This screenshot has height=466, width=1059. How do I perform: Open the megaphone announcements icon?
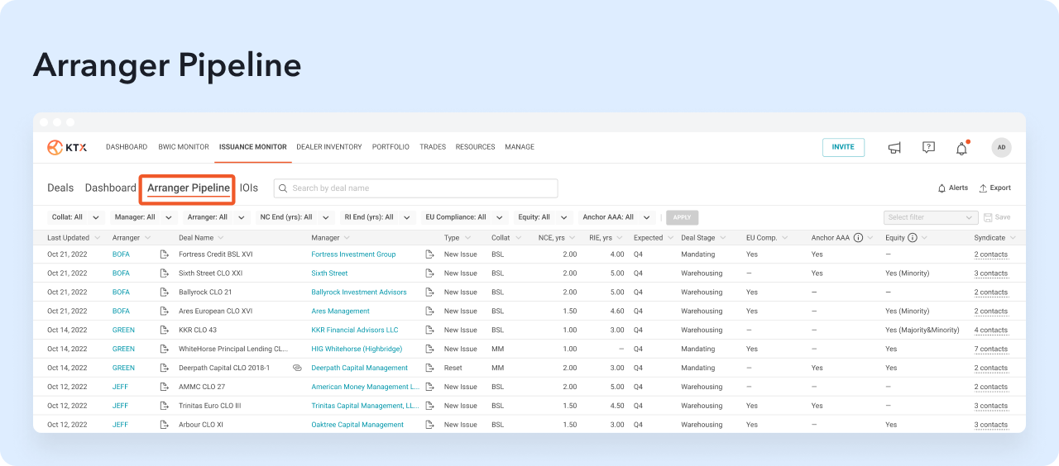point(894,148)
